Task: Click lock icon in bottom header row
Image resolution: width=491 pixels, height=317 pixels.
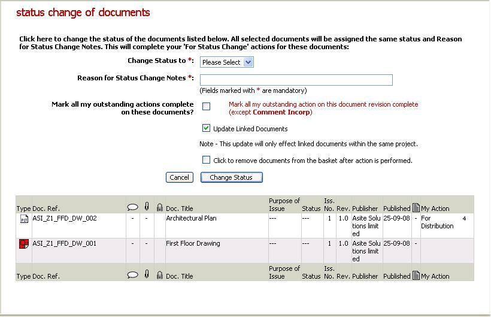Action: click(160, 274)
